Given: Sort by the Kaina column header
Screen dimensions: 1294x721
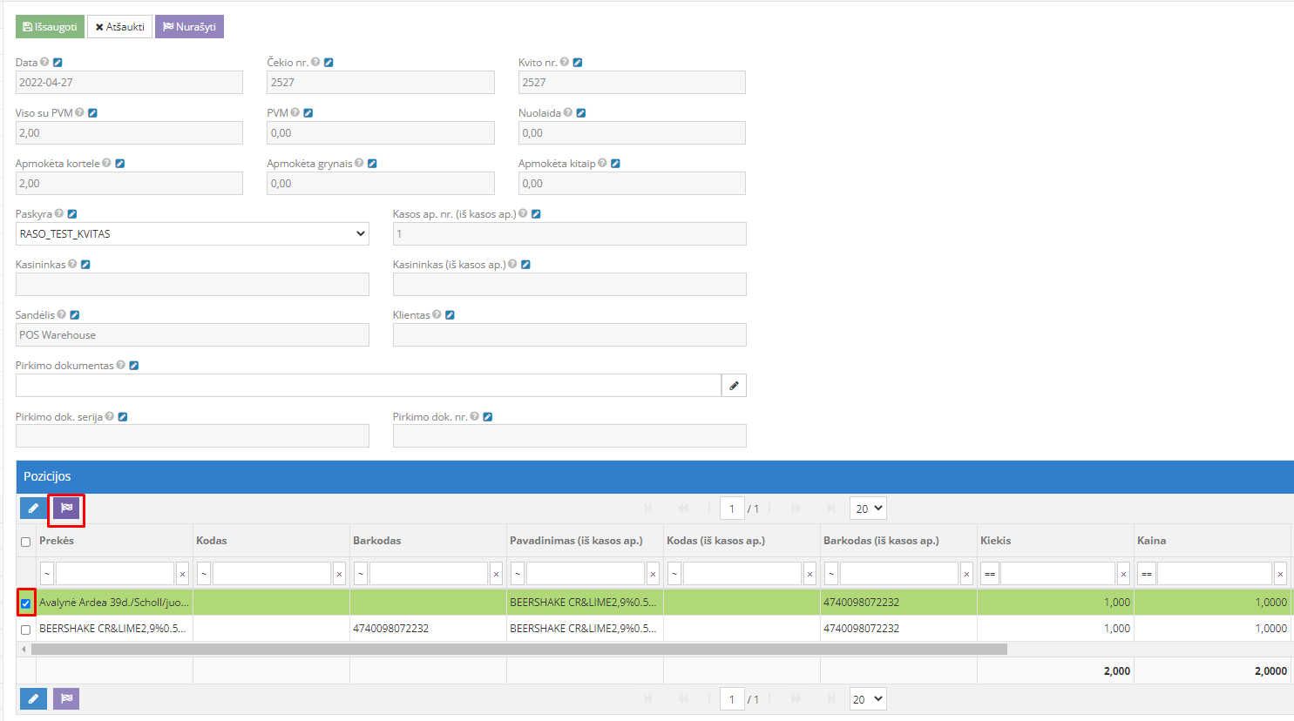Looking at the screenshot, I should coord(1151,541).
